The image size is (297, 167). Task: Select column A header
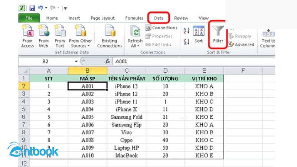(x=49, y=71)
